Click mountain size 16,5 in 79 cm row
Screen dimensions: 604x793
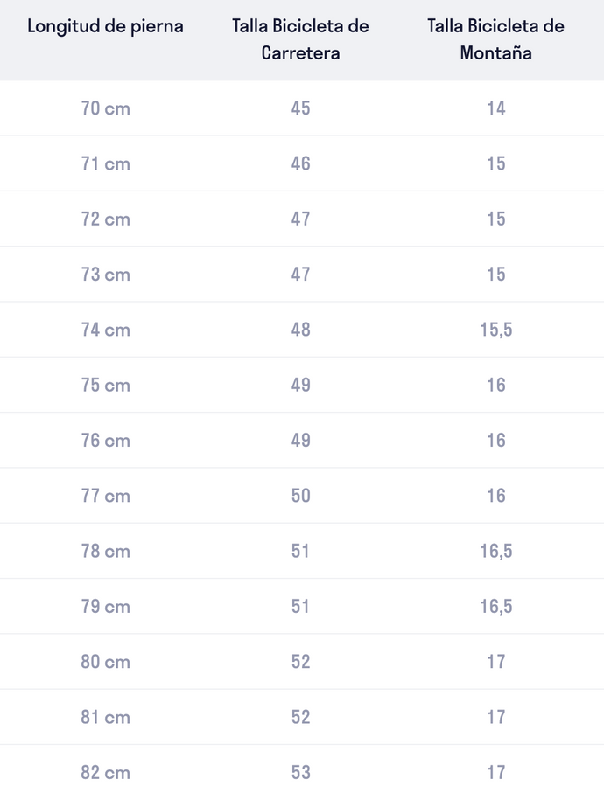496,607
